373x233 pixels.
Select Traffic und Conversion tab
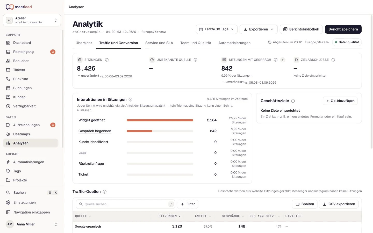pos(119,43)
